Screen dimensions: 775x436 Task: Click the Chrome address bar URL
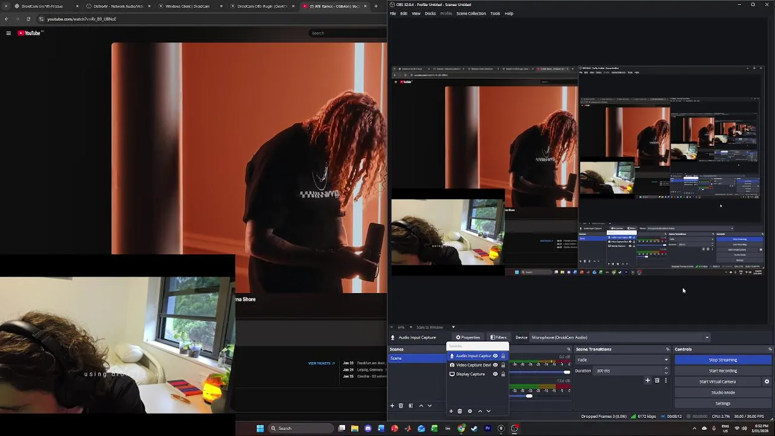82,19
